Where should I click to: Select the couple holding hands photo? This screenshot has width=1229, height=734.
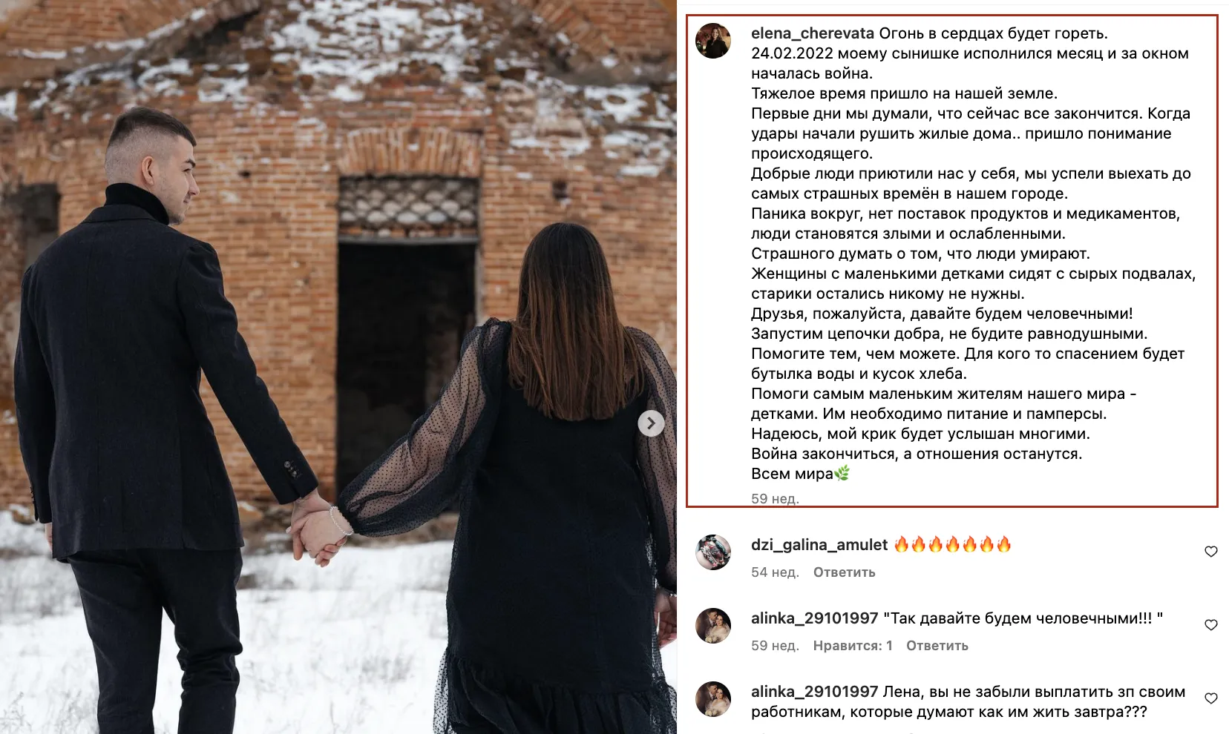(x=338, y=367)
